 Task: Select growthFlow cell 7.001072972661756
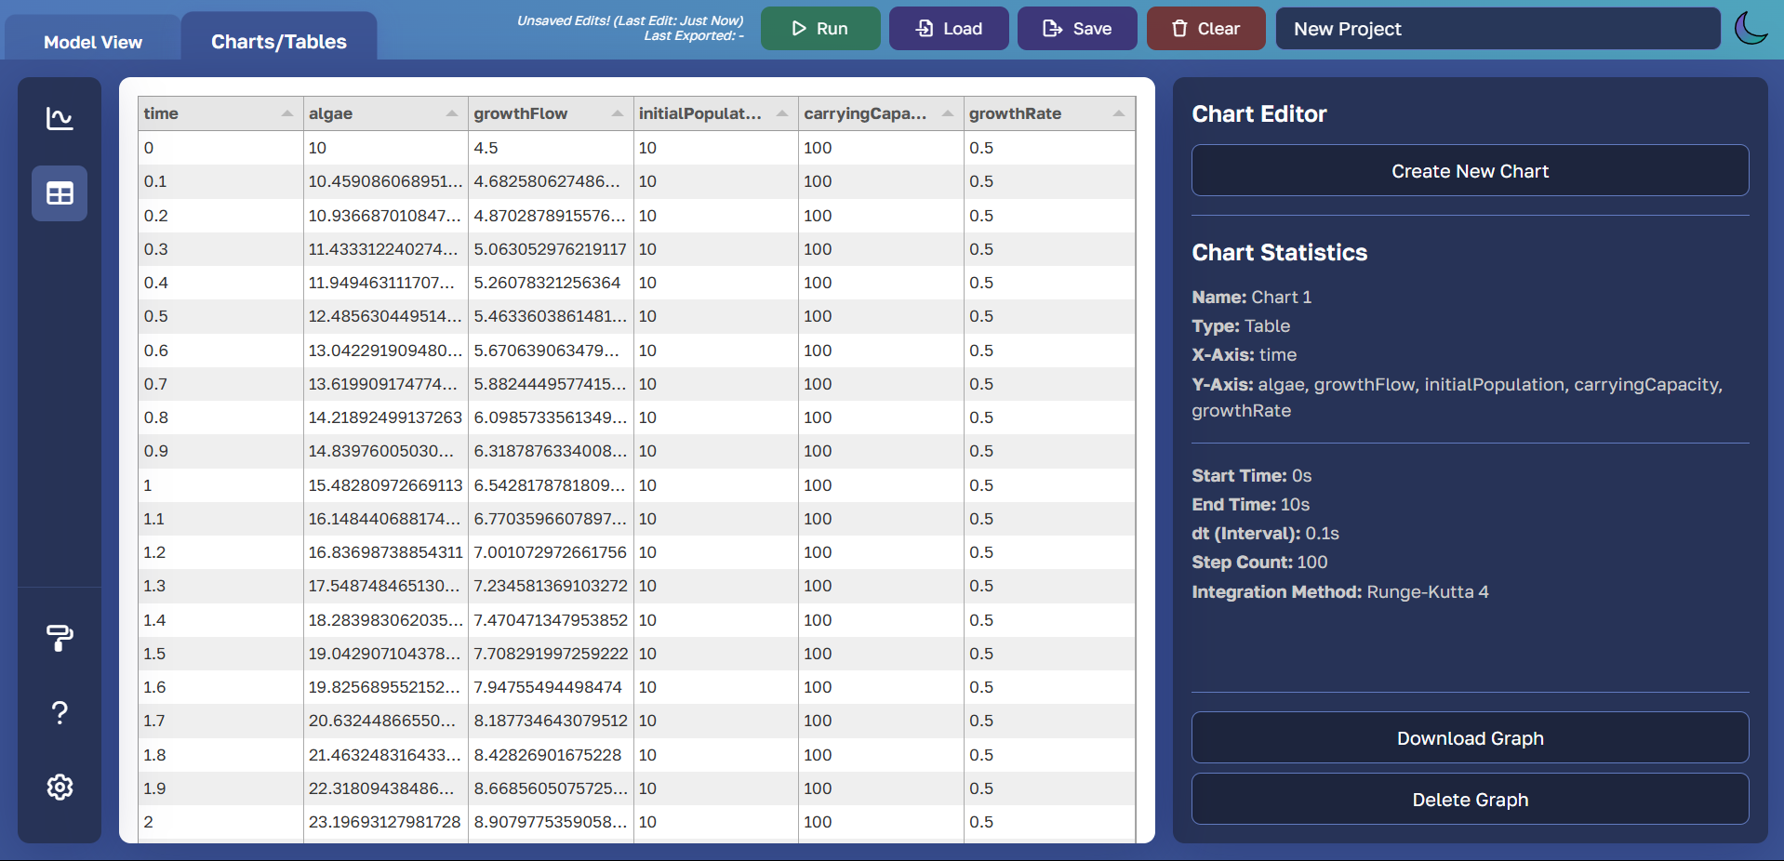point(551,552)
